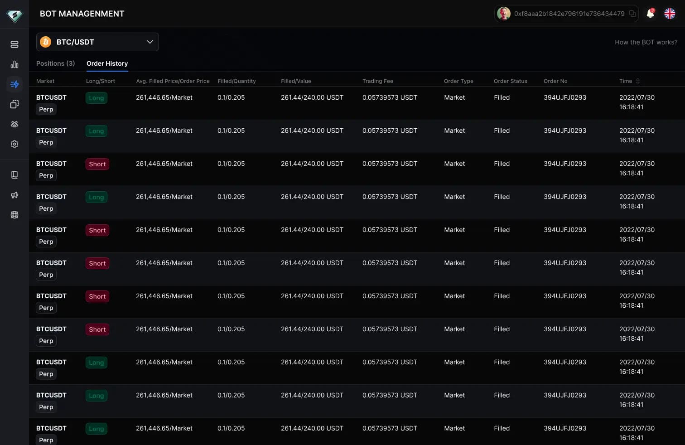685x445 pixels.
Task: Select the Order History tab
Action: [107, 63]
